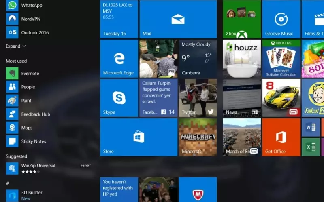Open the houzz tile
The height and width of the screenshot is (202, 324).
242,59
